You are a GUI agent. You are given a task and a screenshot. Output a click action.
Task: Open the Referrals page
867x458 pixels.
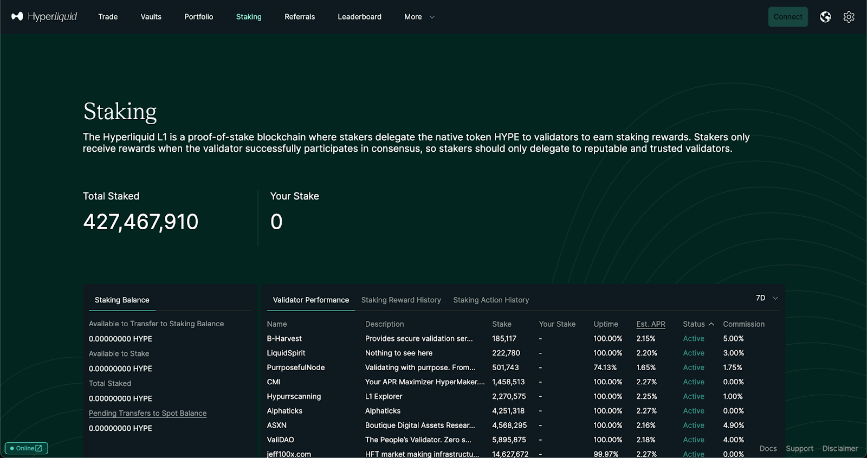click(300, 17)
